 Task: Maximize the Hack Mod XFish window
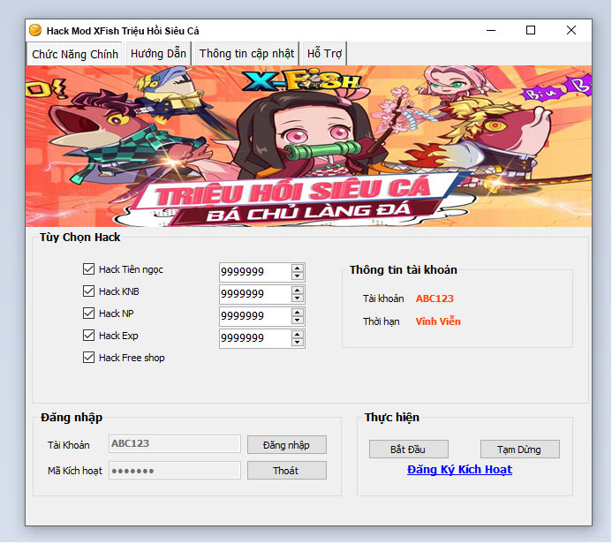pyautogui.click(x=531, y=30)
